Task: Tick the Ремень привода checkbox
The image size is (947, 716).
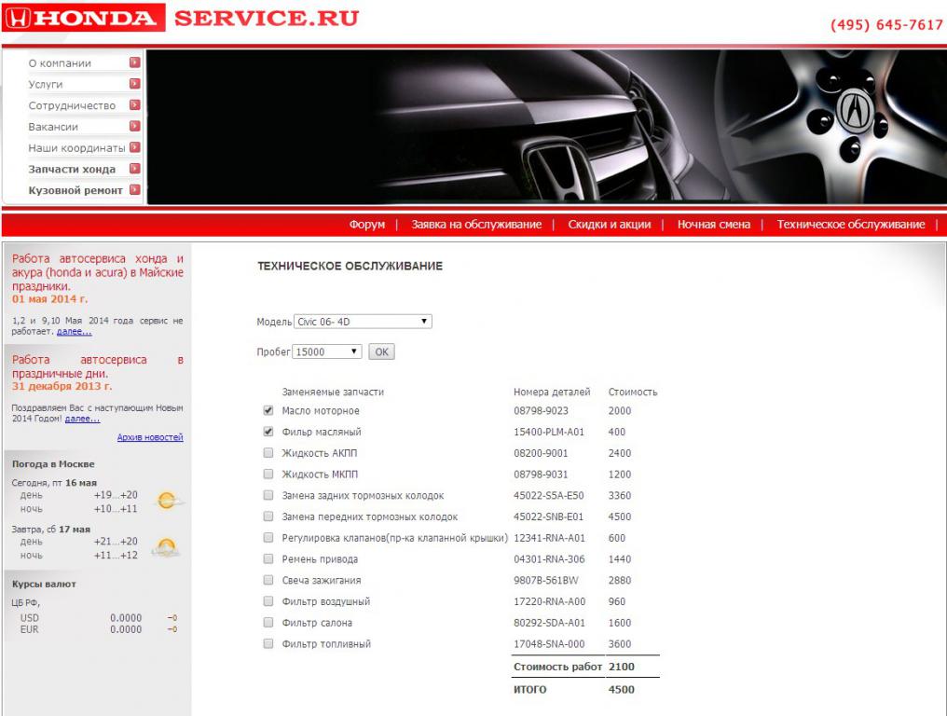Action: pos(268,558)
